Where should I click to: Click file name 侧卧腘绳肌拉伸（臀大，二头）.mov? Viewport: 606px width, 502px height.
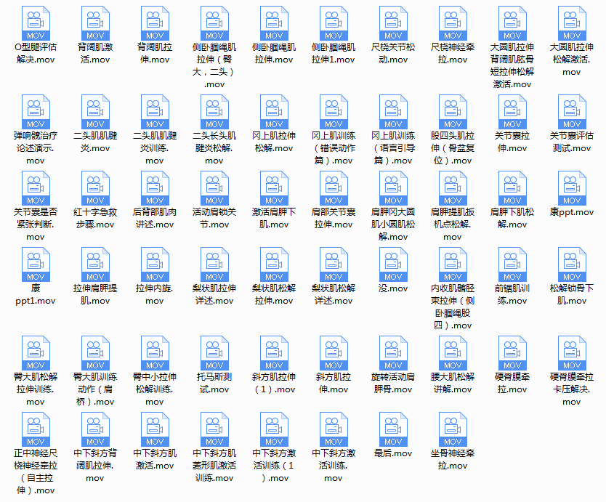click(214, 65)
